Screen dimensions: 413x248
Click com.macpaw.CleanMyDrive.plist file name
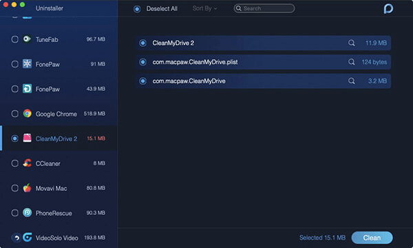click(195, 62)
